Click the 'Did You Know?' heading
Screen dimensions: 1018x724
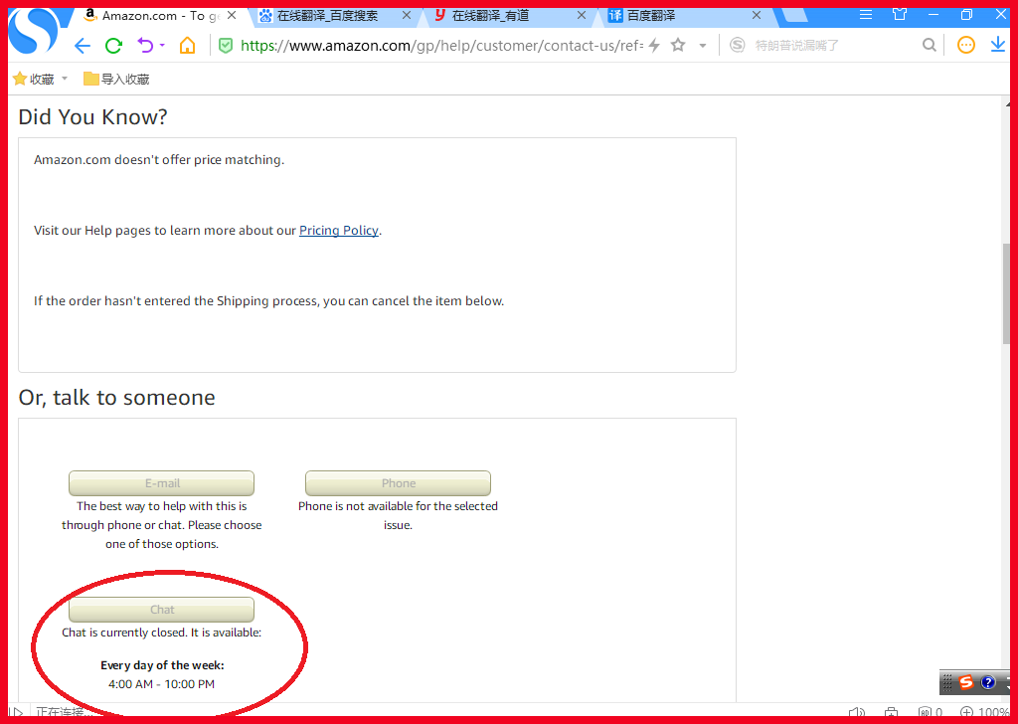(x=92, y=117)
